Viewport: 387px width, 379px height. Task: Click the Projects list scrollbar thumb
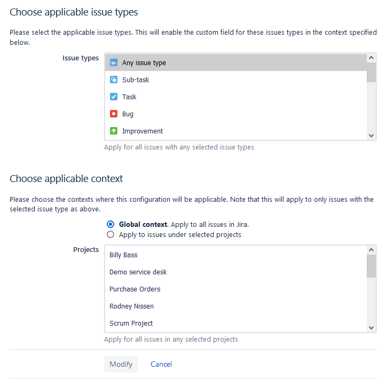pos(372,265)
